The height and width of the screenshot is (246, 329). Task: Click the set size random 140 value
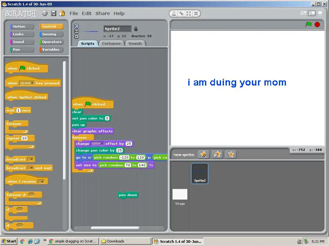(x=142, y=165)
